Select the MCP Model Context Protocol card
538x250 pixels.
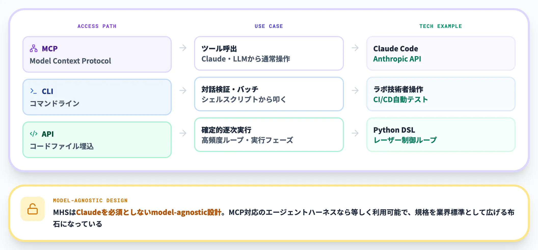(97, 54)
